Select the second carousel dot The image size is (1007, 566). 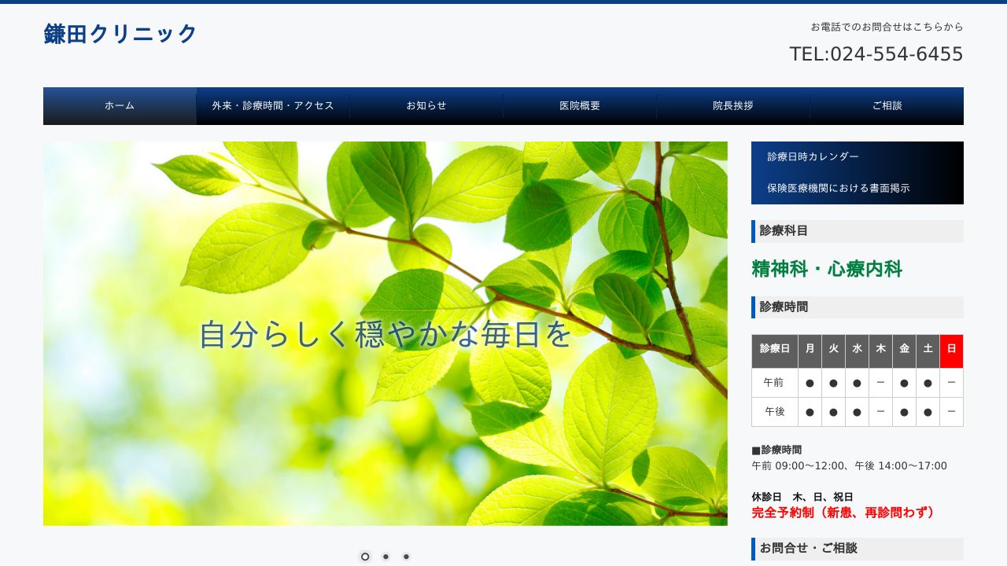385,557
